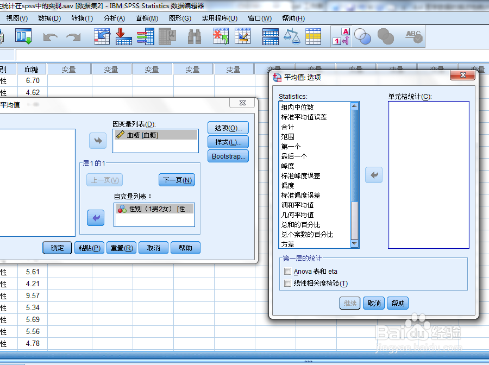Click the Recall recently used dialogs icon
This screenshot has height=365, width=489.
23,36
